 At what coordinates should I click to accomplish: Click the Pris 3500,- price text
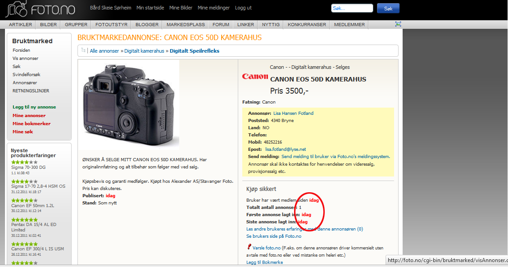coord(289,91)
